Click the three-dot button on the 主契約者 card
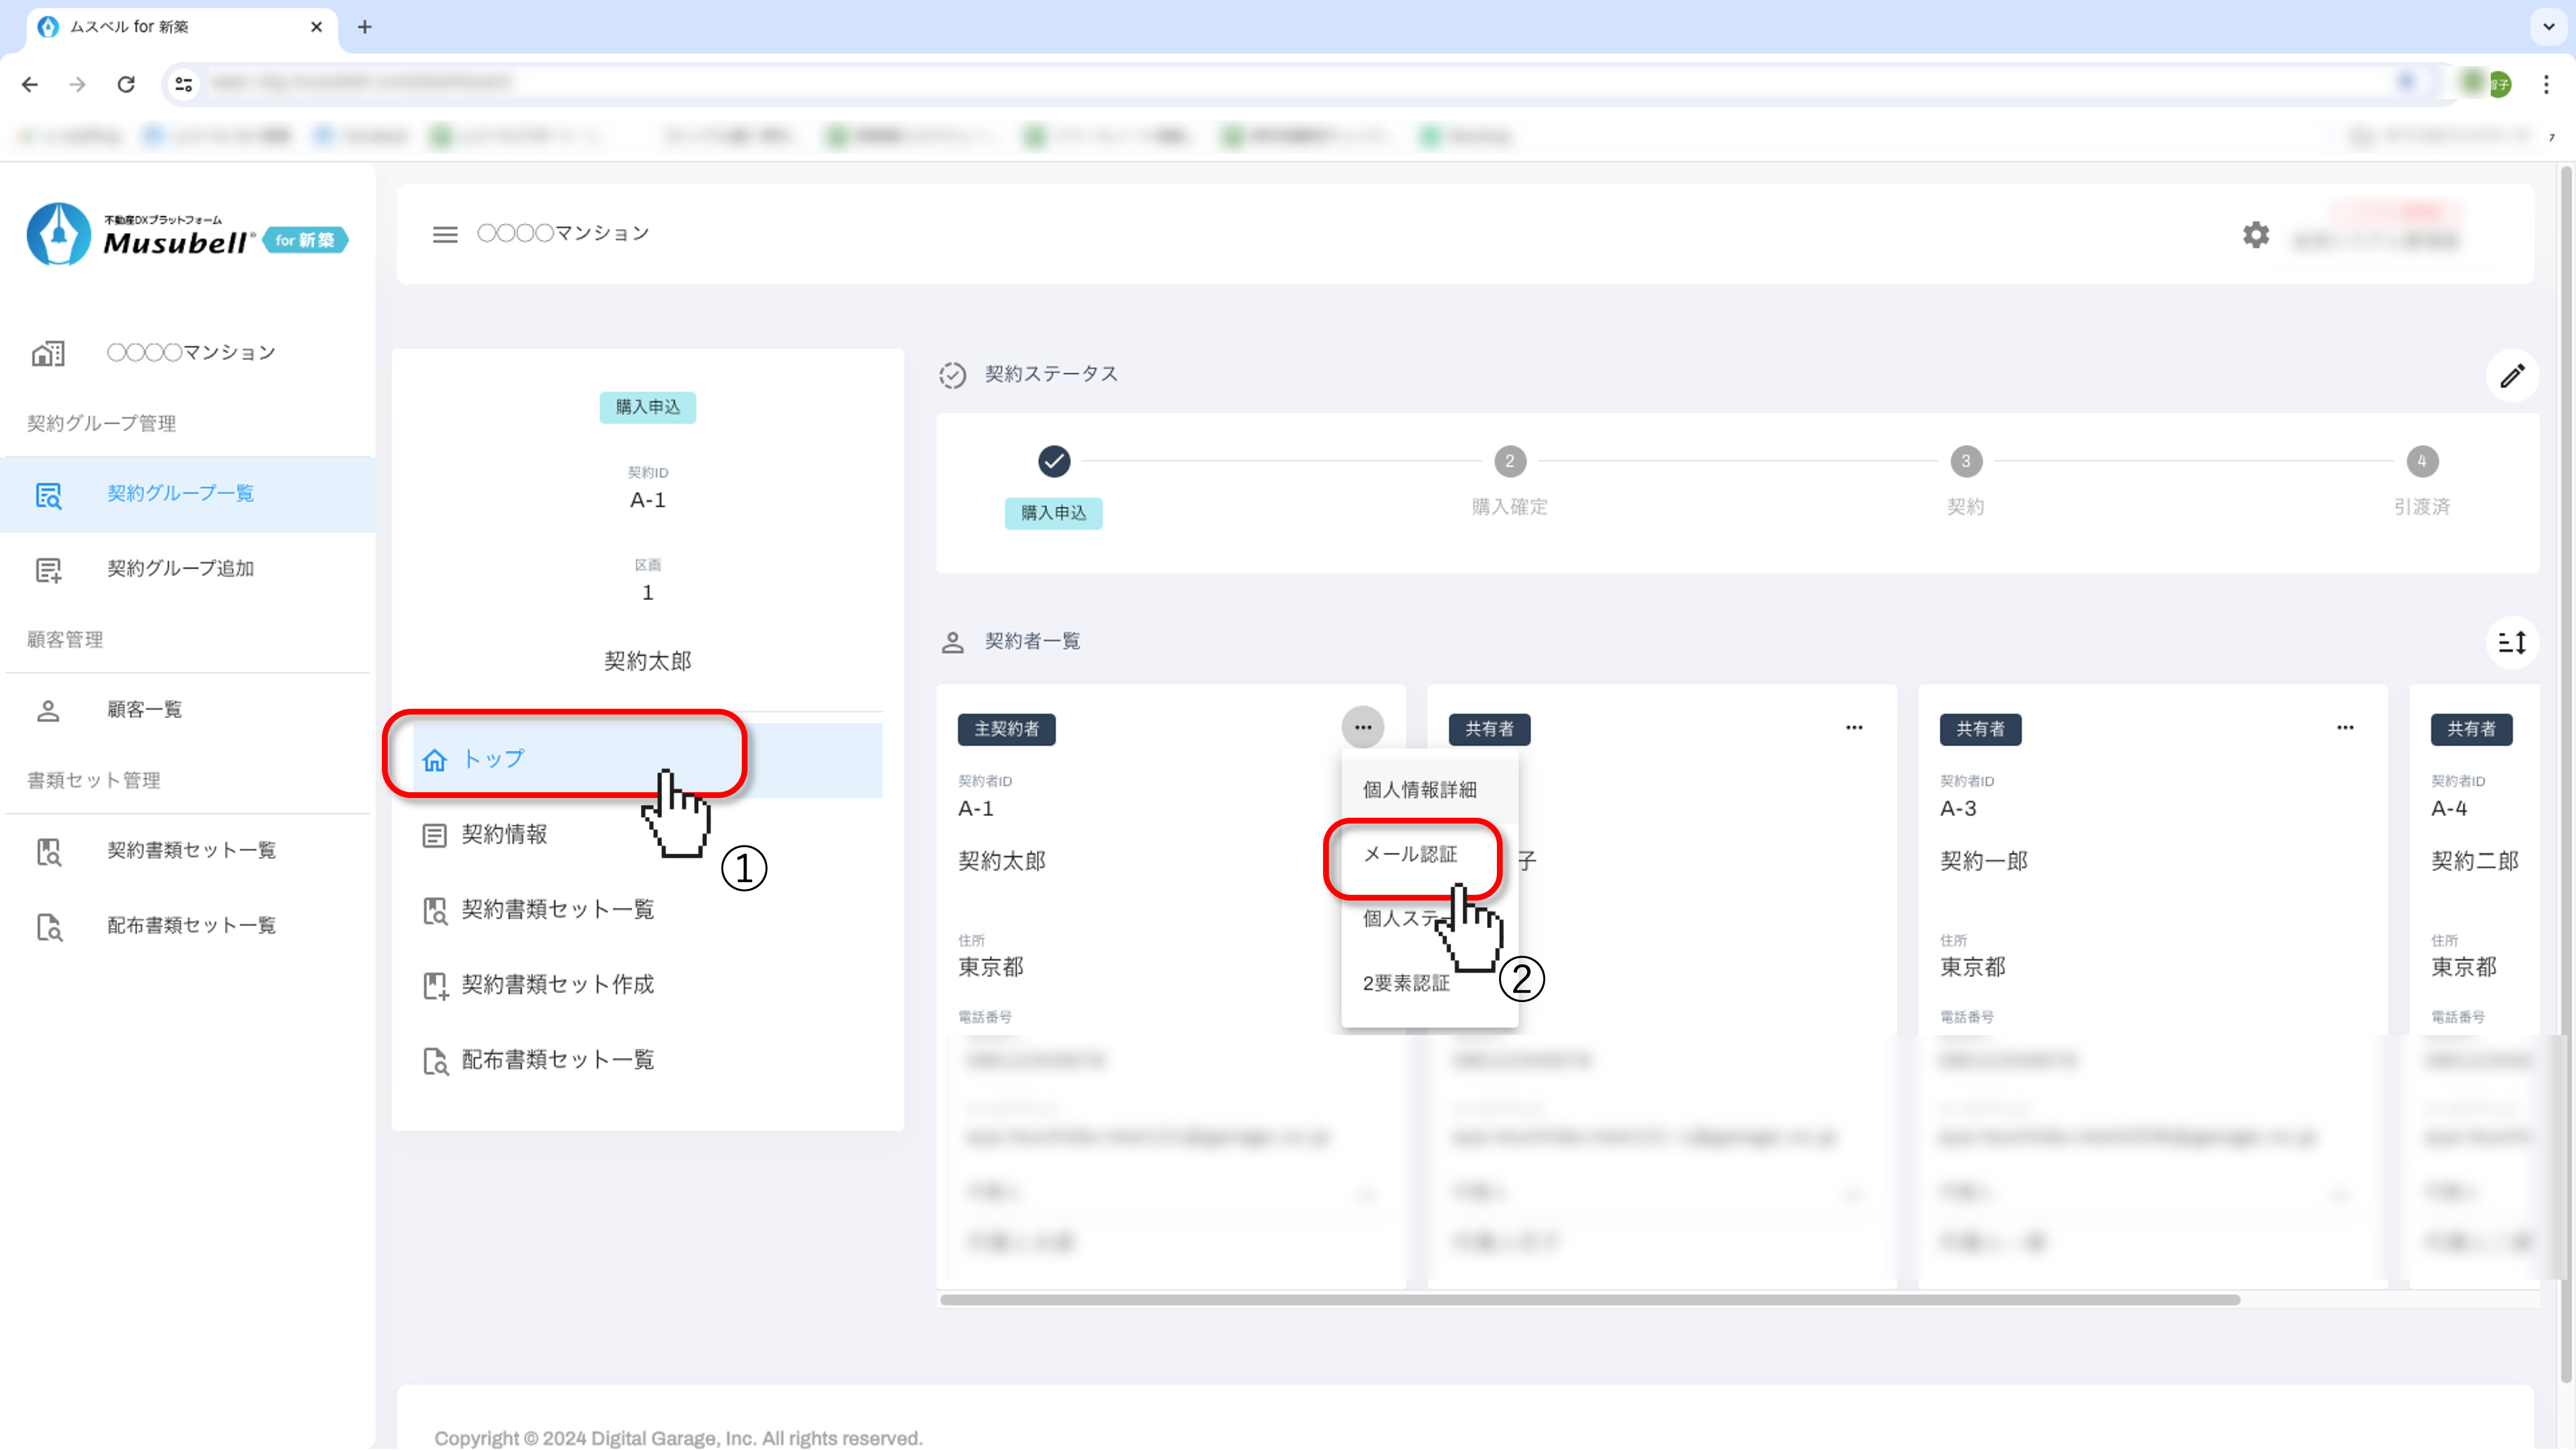The width and height of the screenshot is (2576, 1450). [x=1362, y=727]
